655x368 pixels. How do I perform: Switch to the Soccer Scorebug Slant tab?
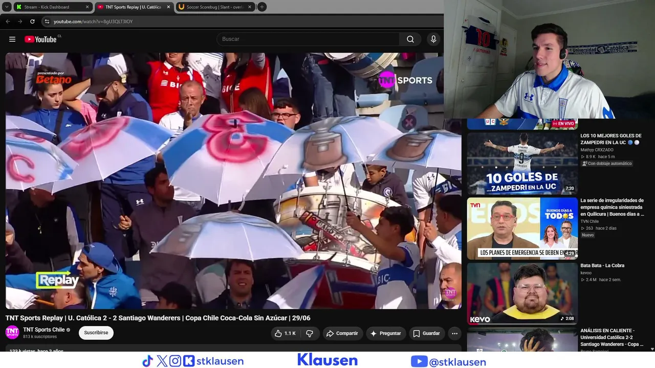pos(215,7)
